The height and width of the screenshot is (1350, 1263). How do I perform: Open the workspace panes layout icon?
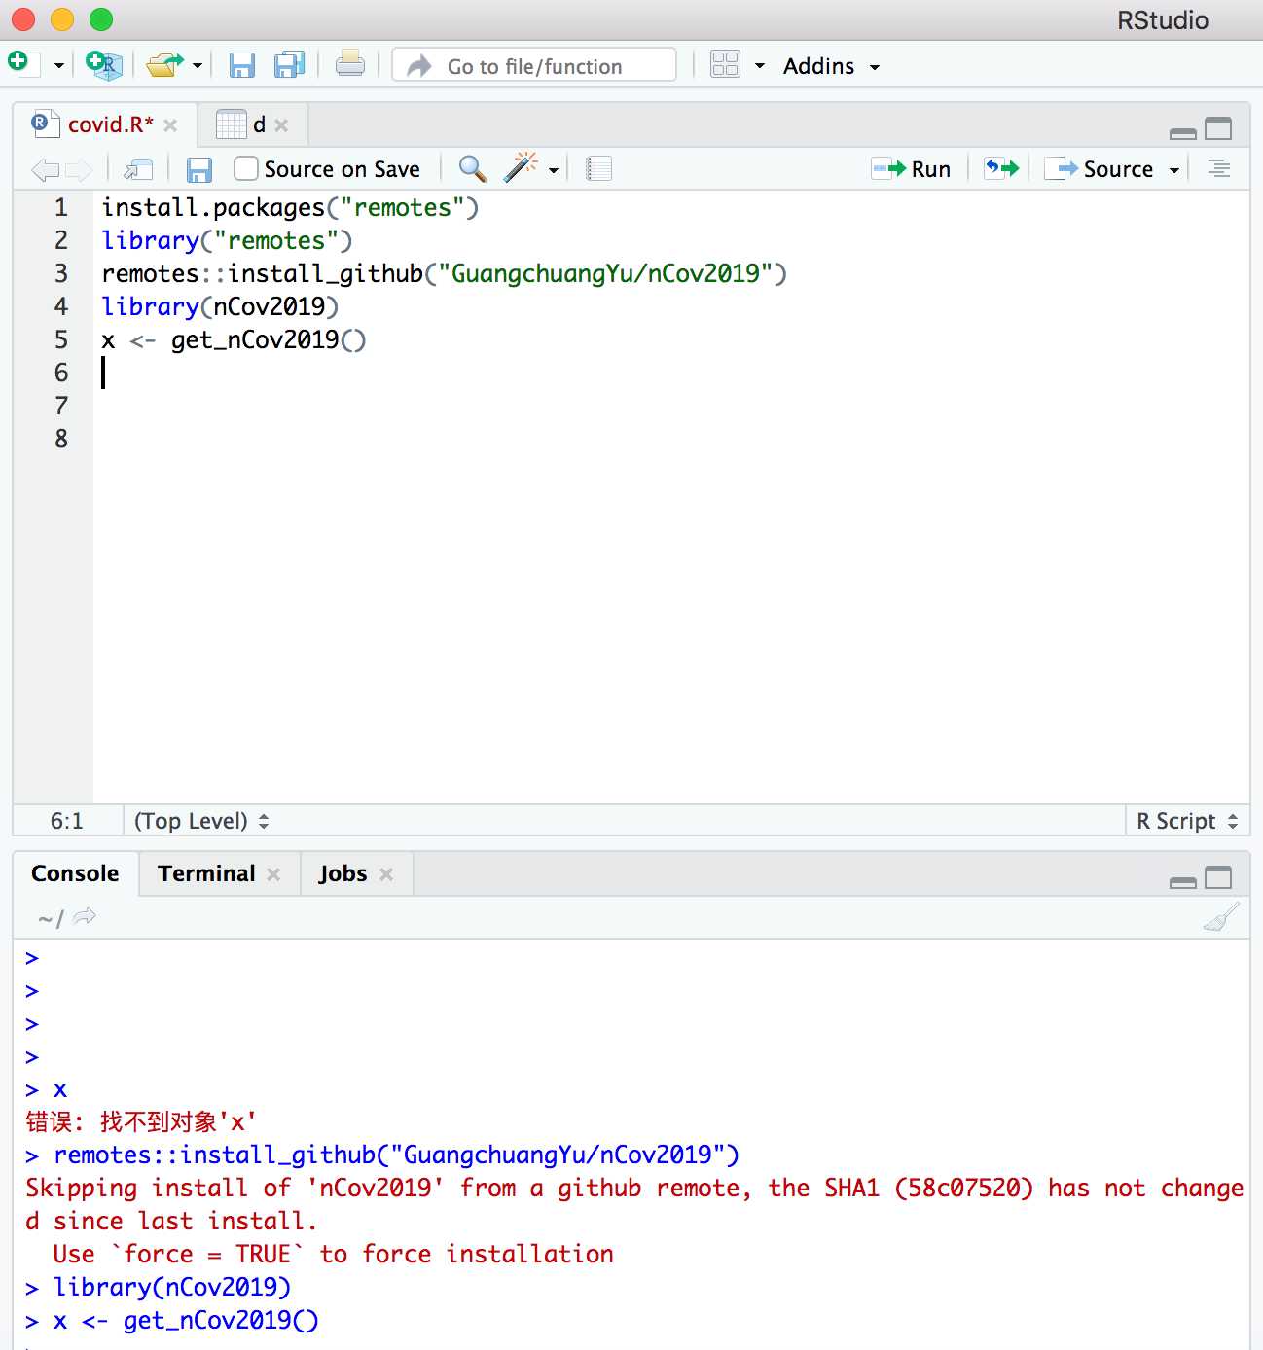tap(726, 65)
